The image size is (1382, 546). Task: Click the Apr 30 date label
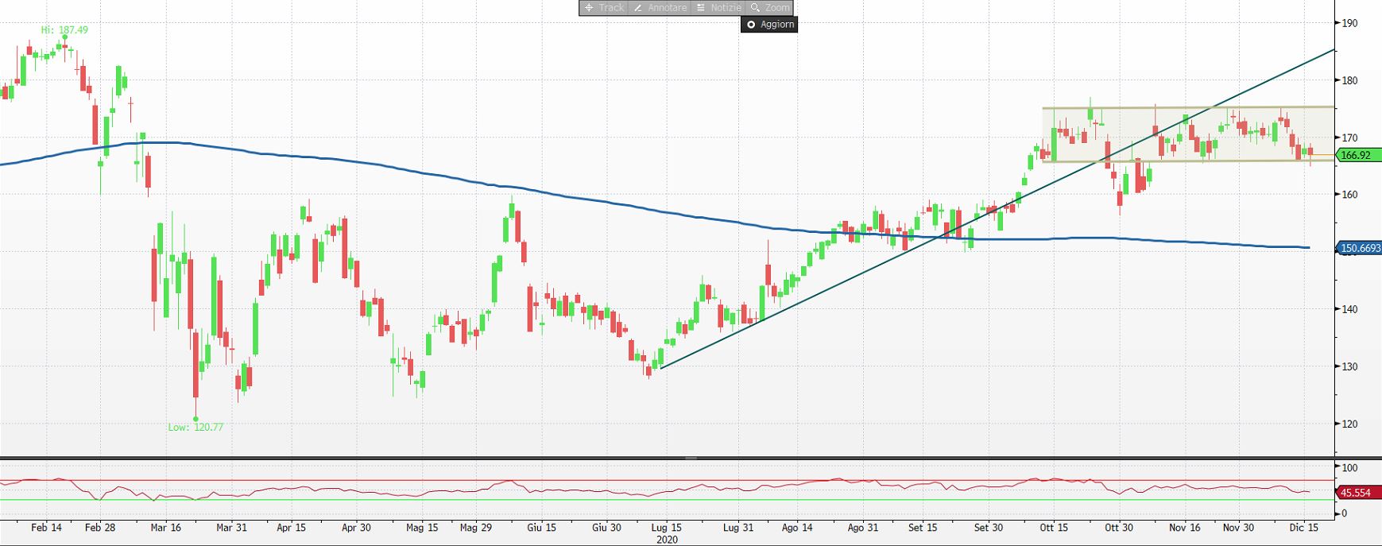click(356, 528)
